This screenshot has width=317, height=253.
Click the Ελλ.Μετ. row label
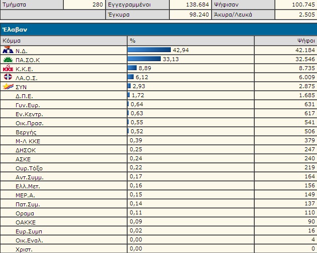coord(28,186)
